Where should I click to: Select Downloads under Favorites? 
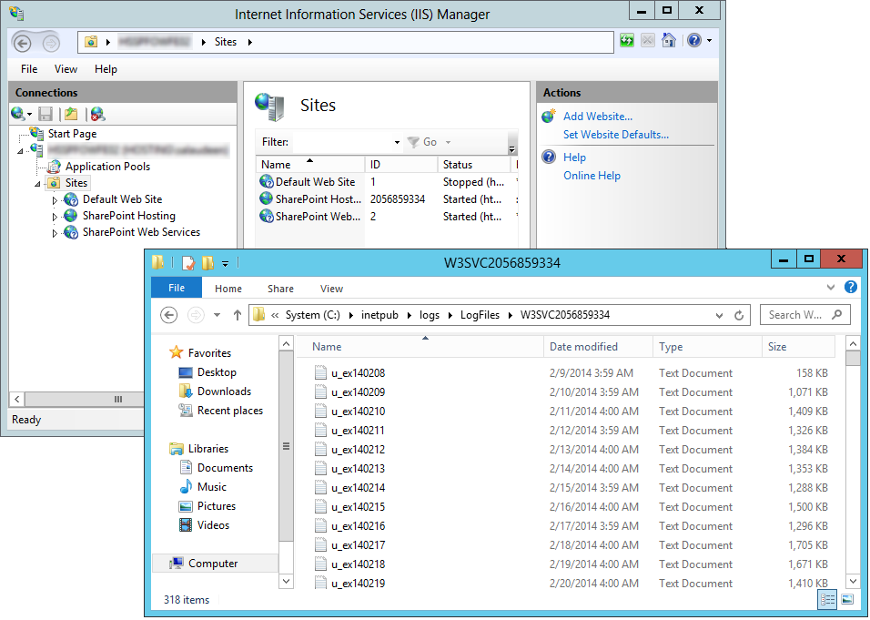(x=224, y=391)
